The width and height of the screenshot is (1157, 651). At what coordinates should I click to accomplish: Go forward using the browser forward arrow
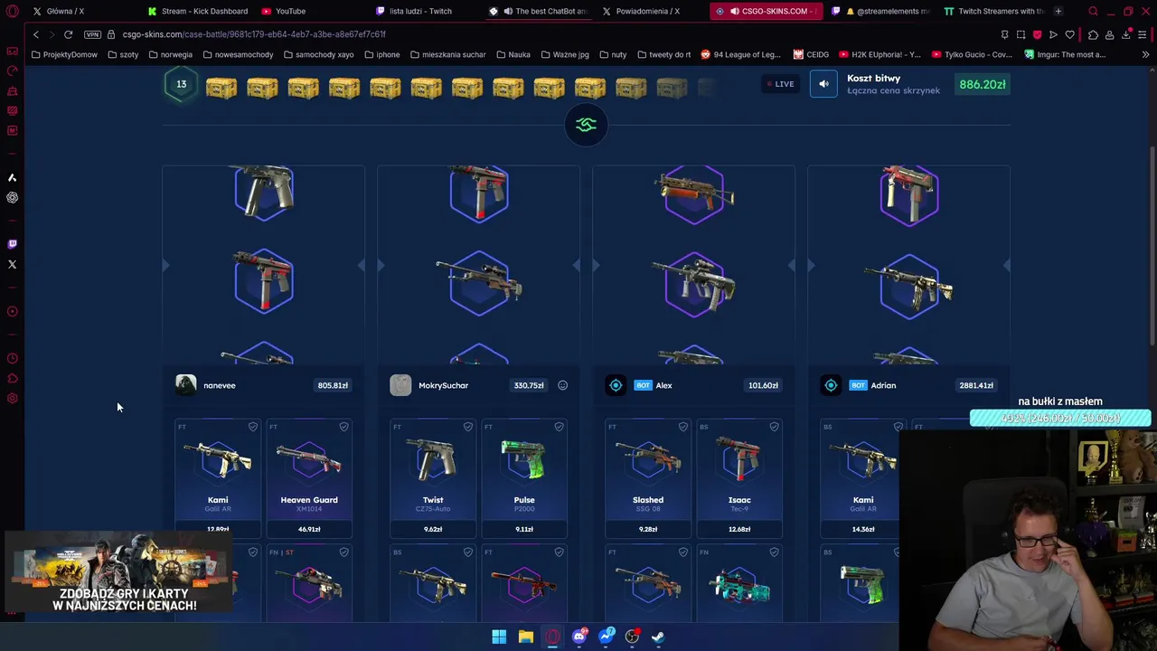point(52,34)
